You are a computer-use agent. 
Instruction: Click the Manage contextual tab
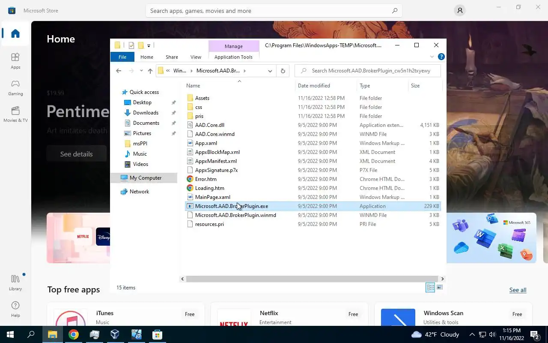coord(233,46)
